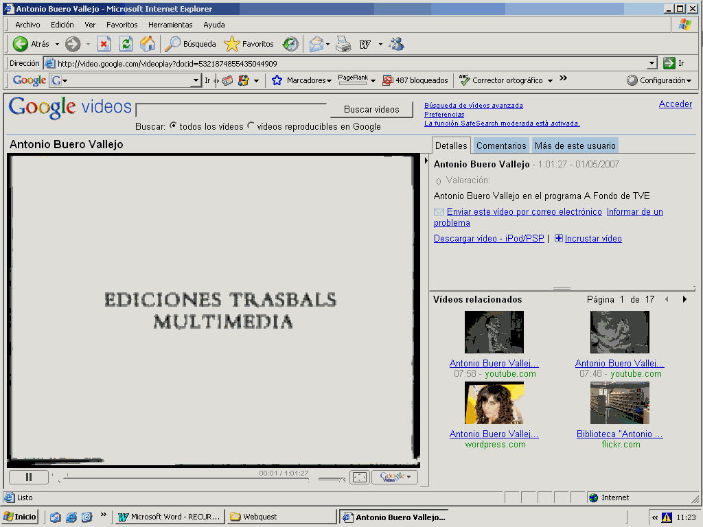
Task: Open the Ayuda menu
Action: tap(214, 25)
